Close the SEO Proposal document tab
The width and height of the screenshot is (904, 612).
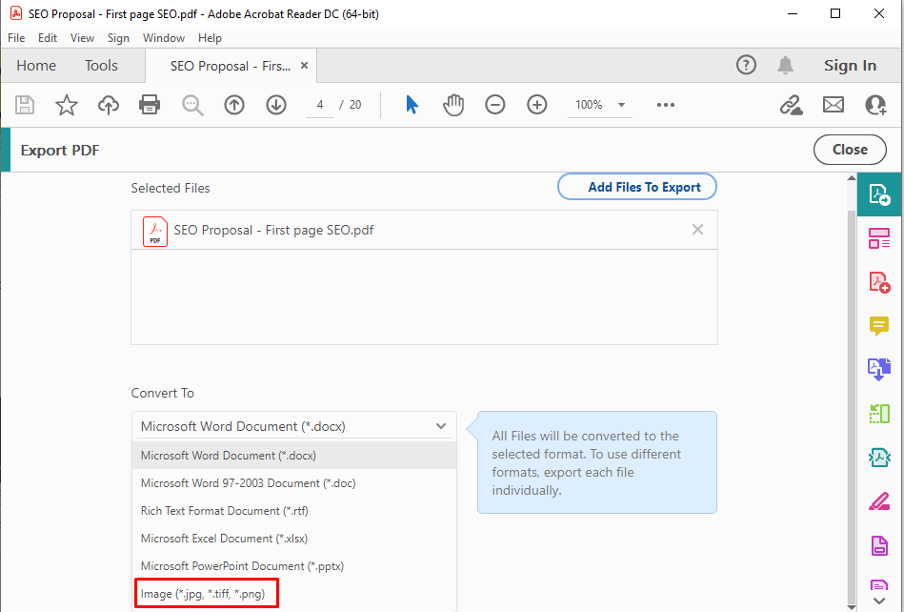[x=305, y=66]
